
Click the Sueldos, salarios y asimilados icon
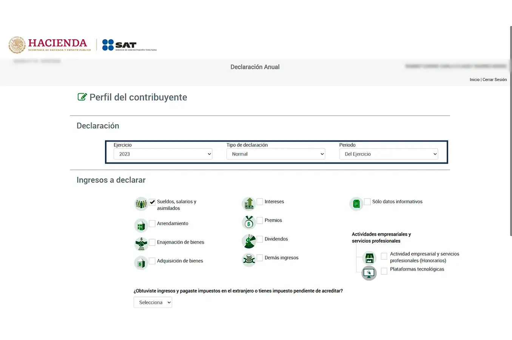[141, 204]
